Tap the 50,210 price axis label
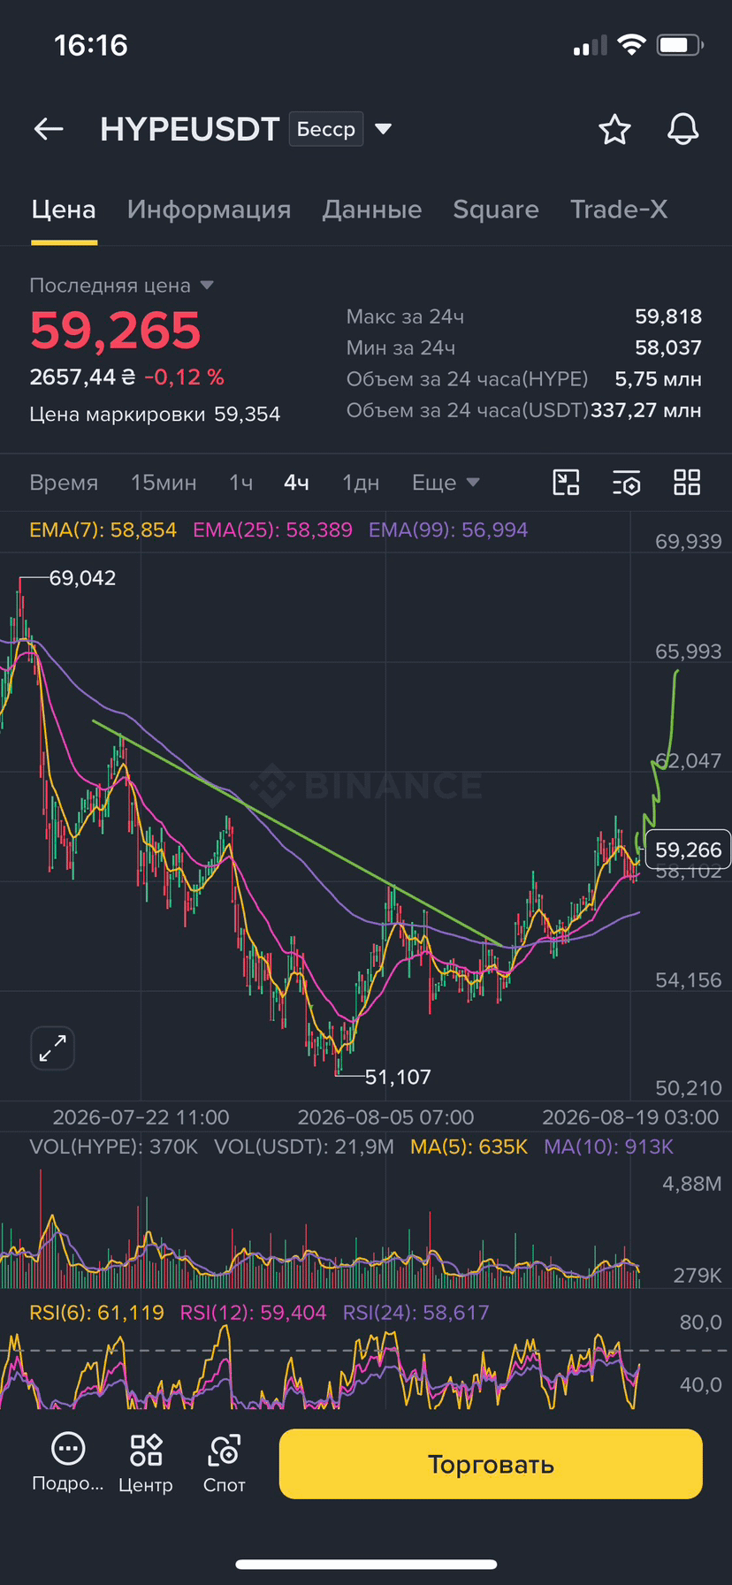732x1585 pixels. 688,1088
